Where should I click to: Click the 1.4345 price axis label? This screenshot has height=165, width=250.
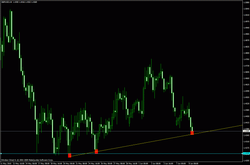246,135
